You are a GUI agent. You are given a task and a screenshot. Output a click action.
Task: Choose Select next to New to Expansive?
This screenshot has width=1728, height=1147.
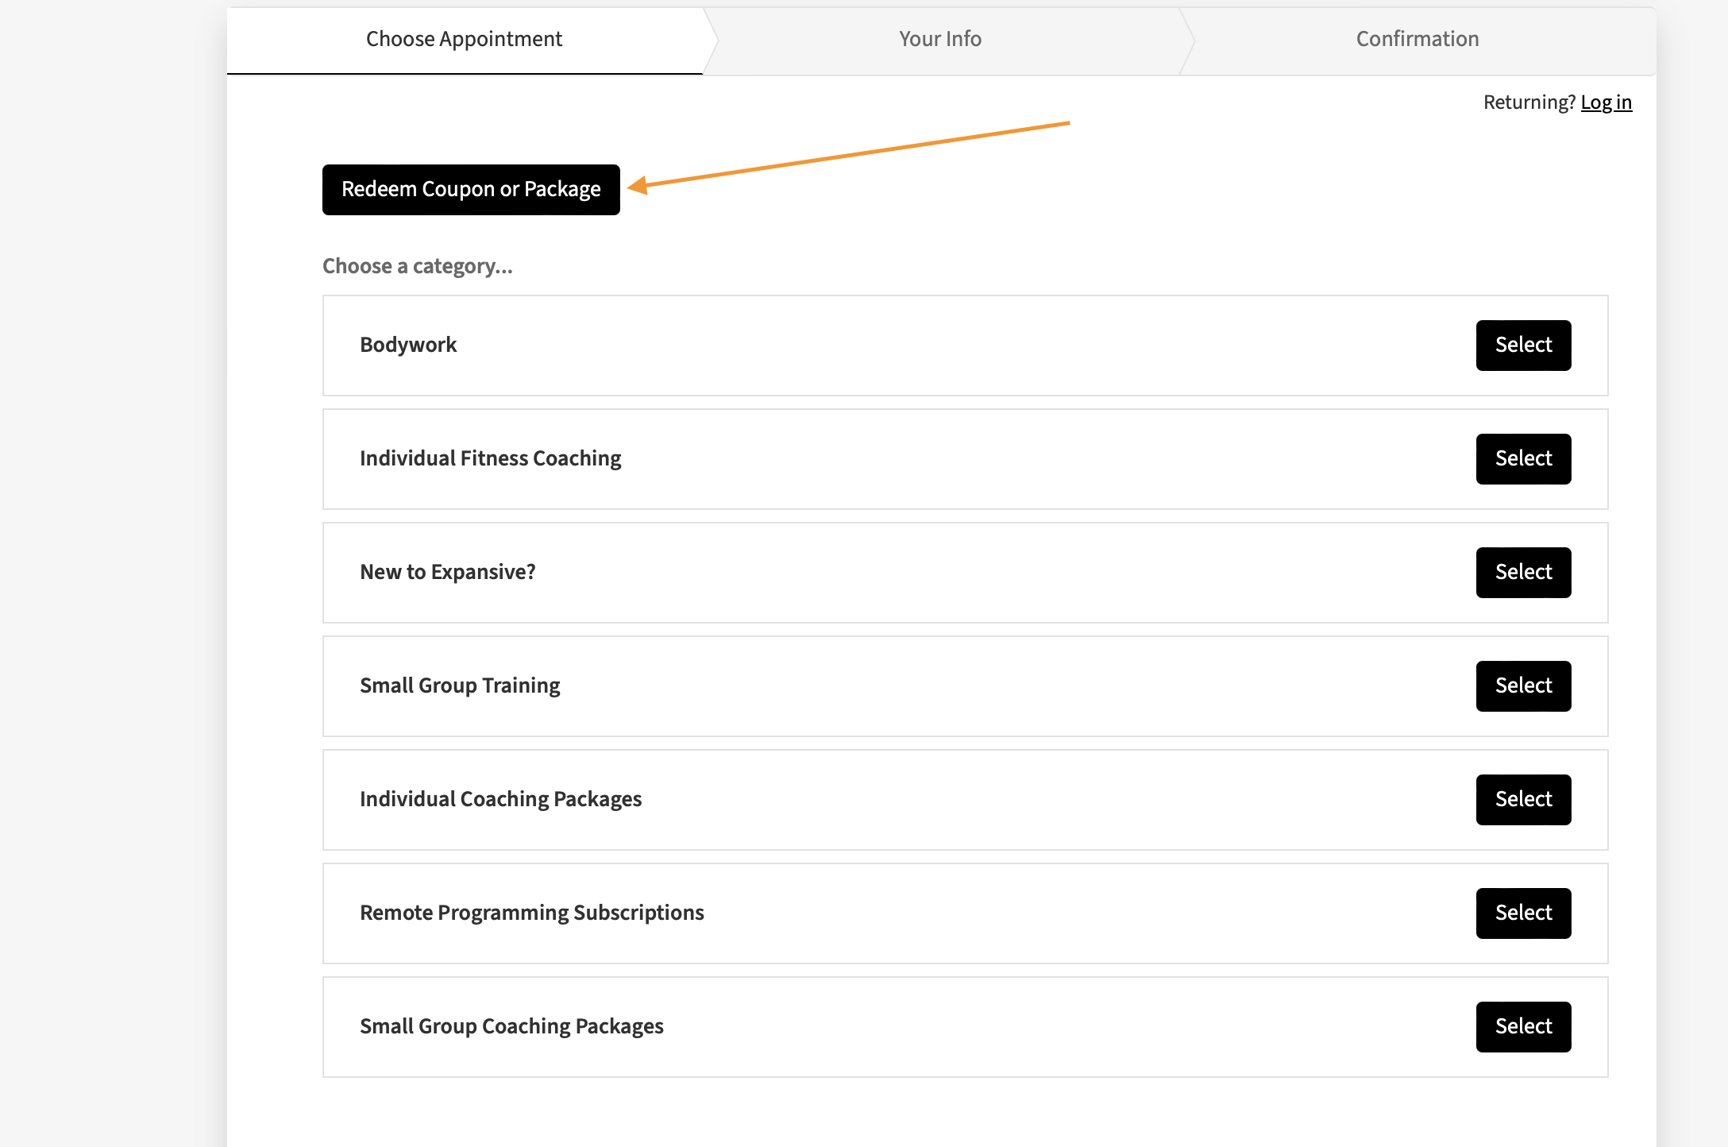[1522, 573]
